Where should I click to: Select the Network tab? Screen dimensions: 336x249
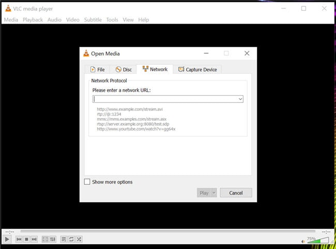pyautogui.click(x=155, y=69)
